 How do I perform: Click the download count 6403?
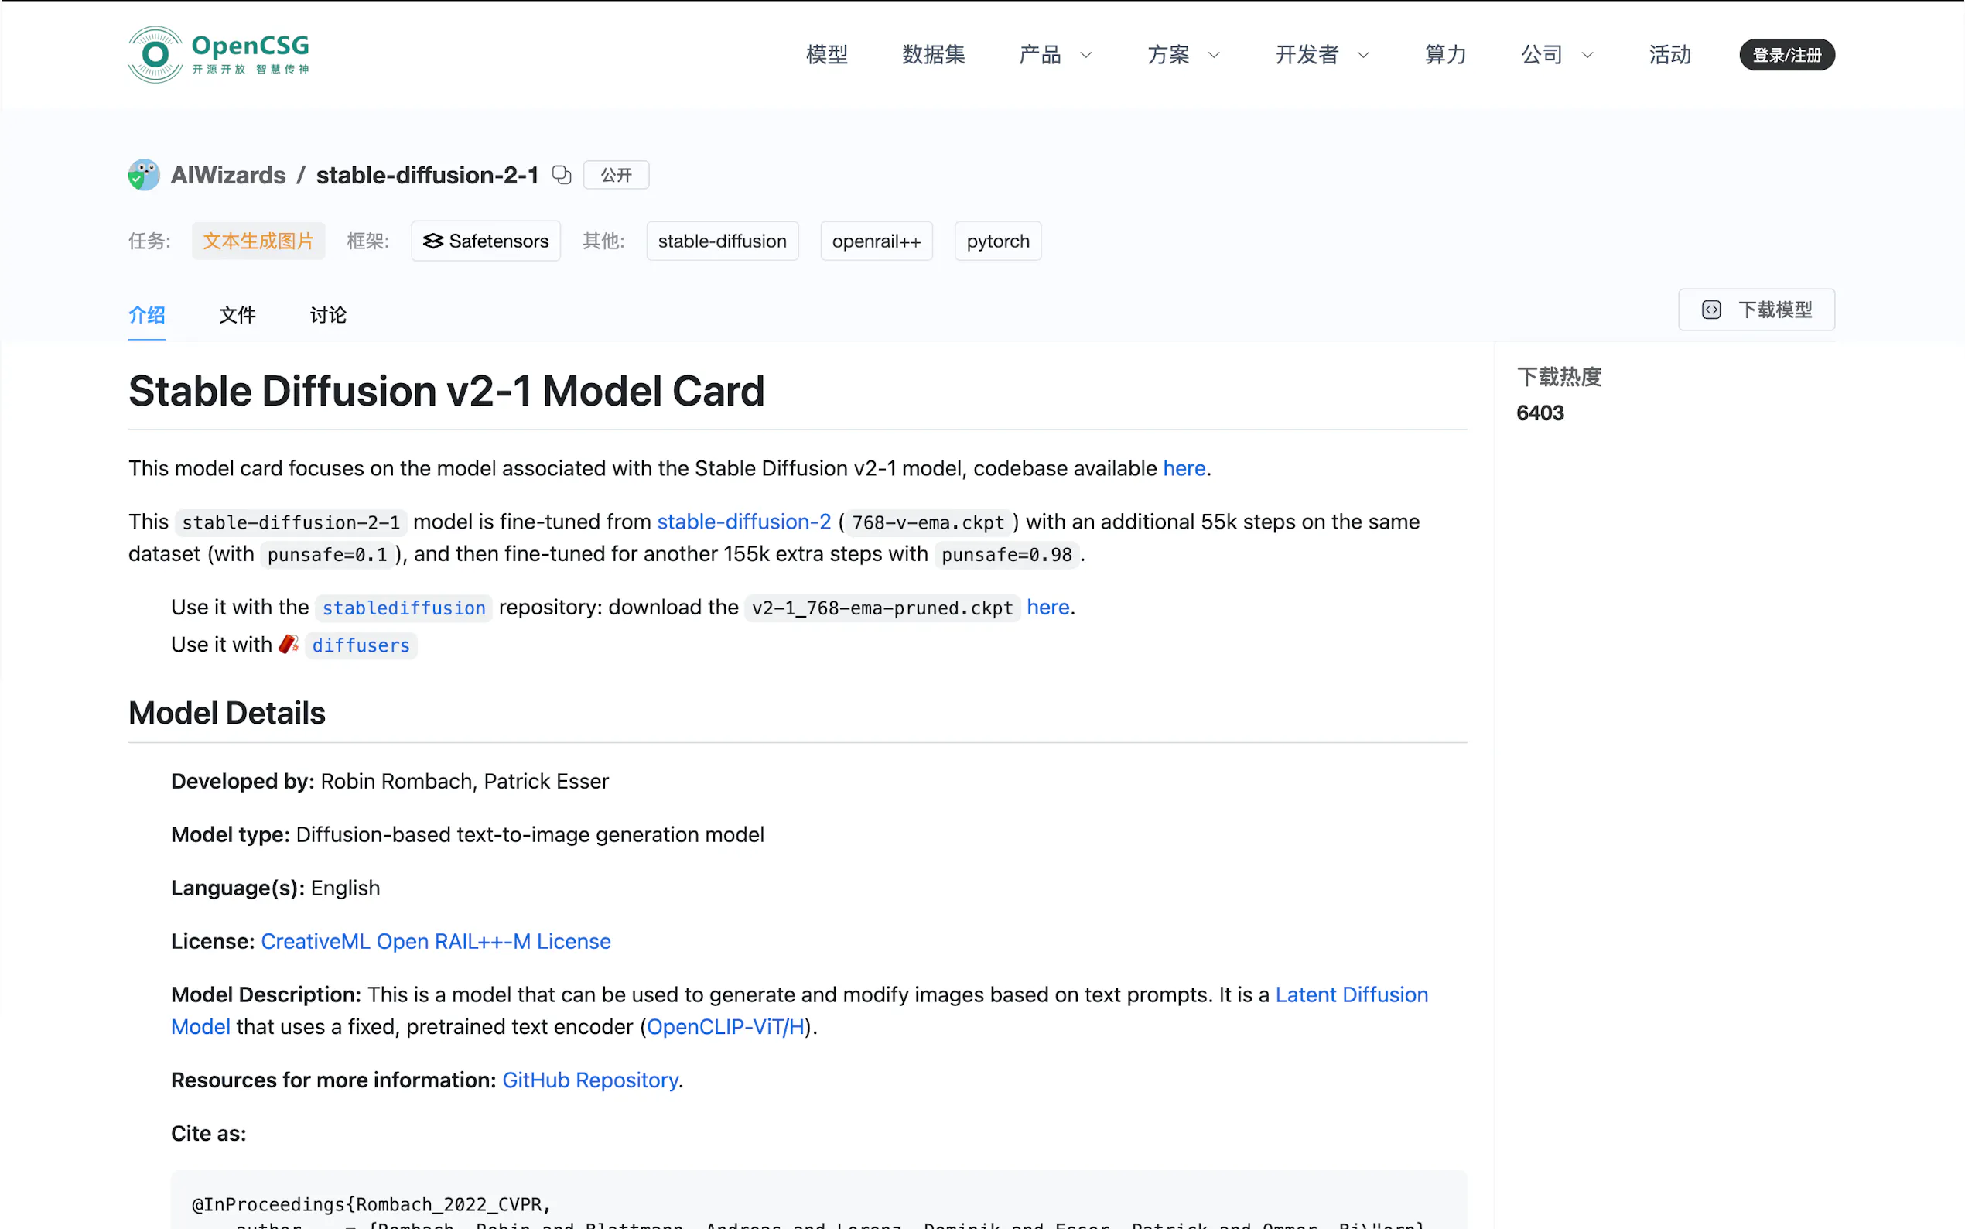pos(1540,413)
